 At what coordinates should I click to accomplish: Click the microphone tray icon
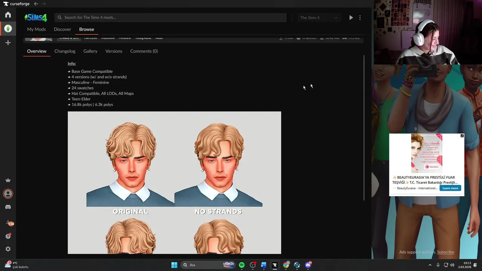438,265
